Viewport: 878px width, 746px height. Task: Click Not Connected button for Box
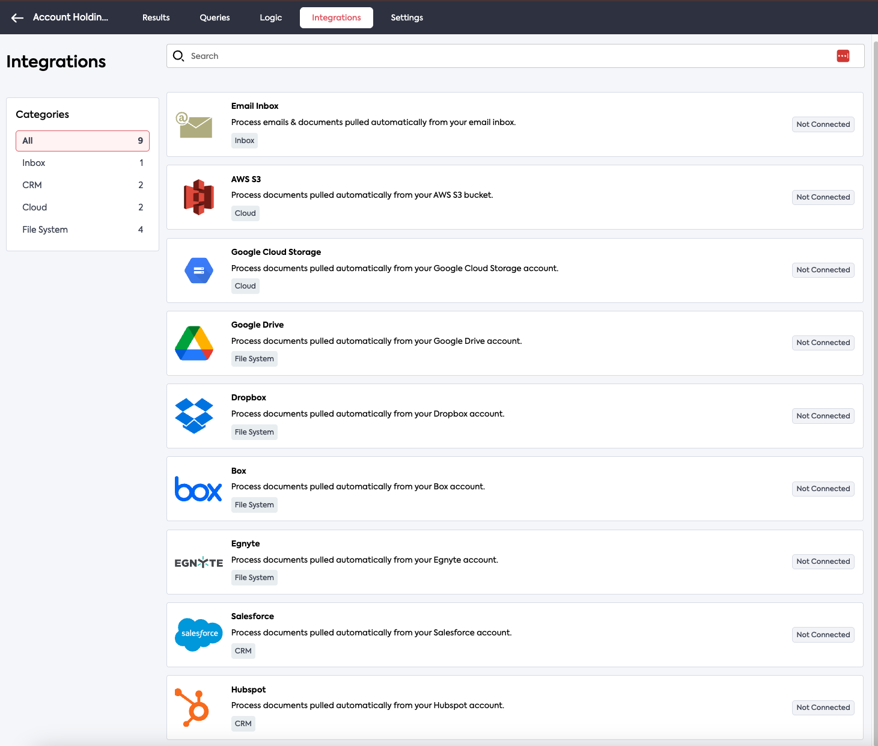coord(823,489)
